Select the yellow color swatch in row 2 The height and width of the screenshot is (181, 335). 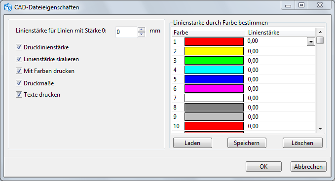pos(214,51)
